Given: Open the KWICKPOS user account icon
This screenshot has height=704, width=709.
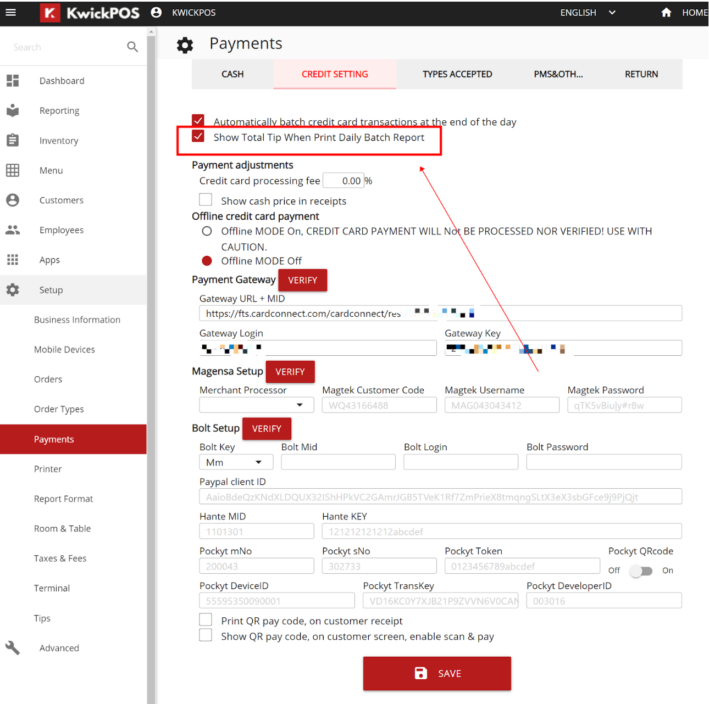Looking at the screenshot, I should 156,12.
